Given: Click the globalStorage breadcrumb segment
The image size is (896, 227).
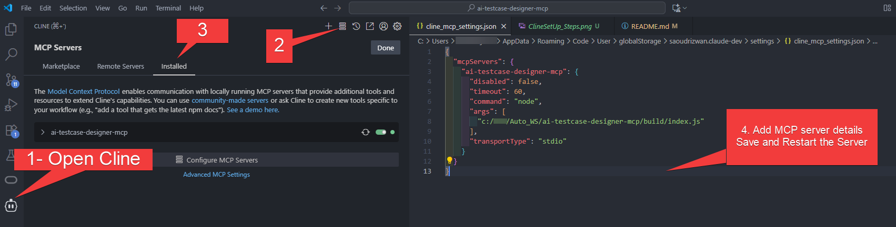Looking at the screenshot, I should (x=640, y=41).
